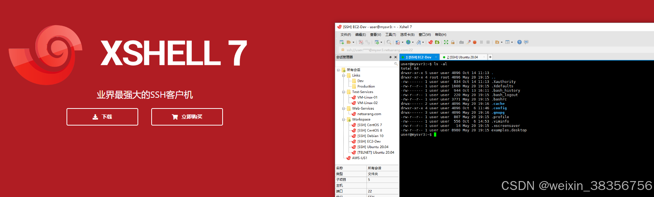Collapse the 所有会话 root tree node
Image resolution: width=654 pixels, height=197 pixels.
338,70
